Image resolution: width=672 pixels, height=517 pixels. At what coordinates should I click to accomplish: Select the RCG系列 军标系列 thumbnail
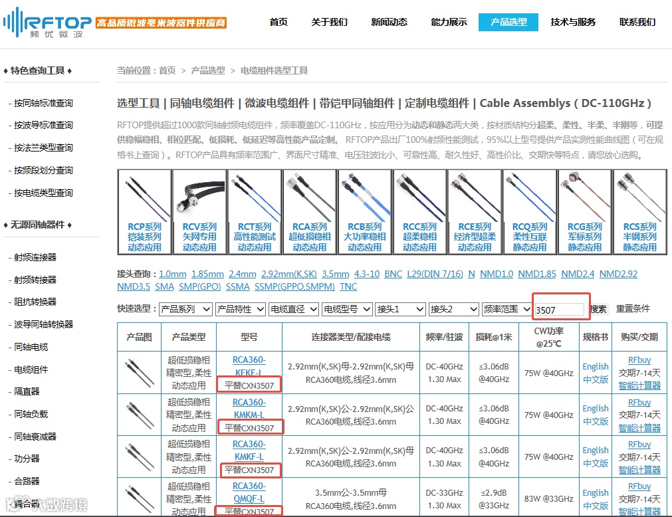tap(584, 212)
